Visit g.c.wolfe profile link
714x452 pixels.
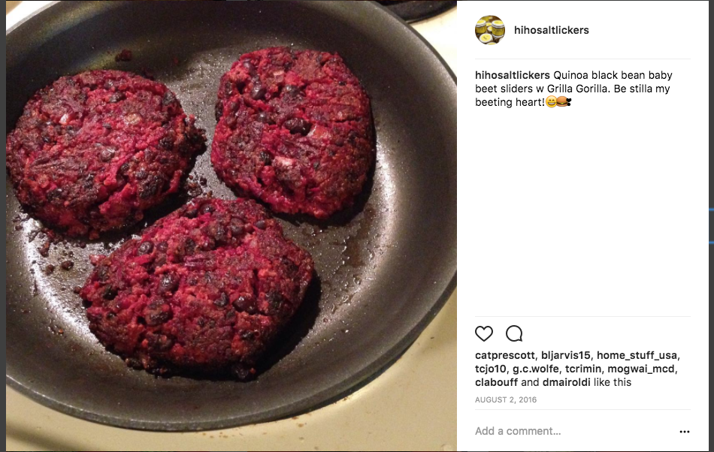click(x=535, y=369)
